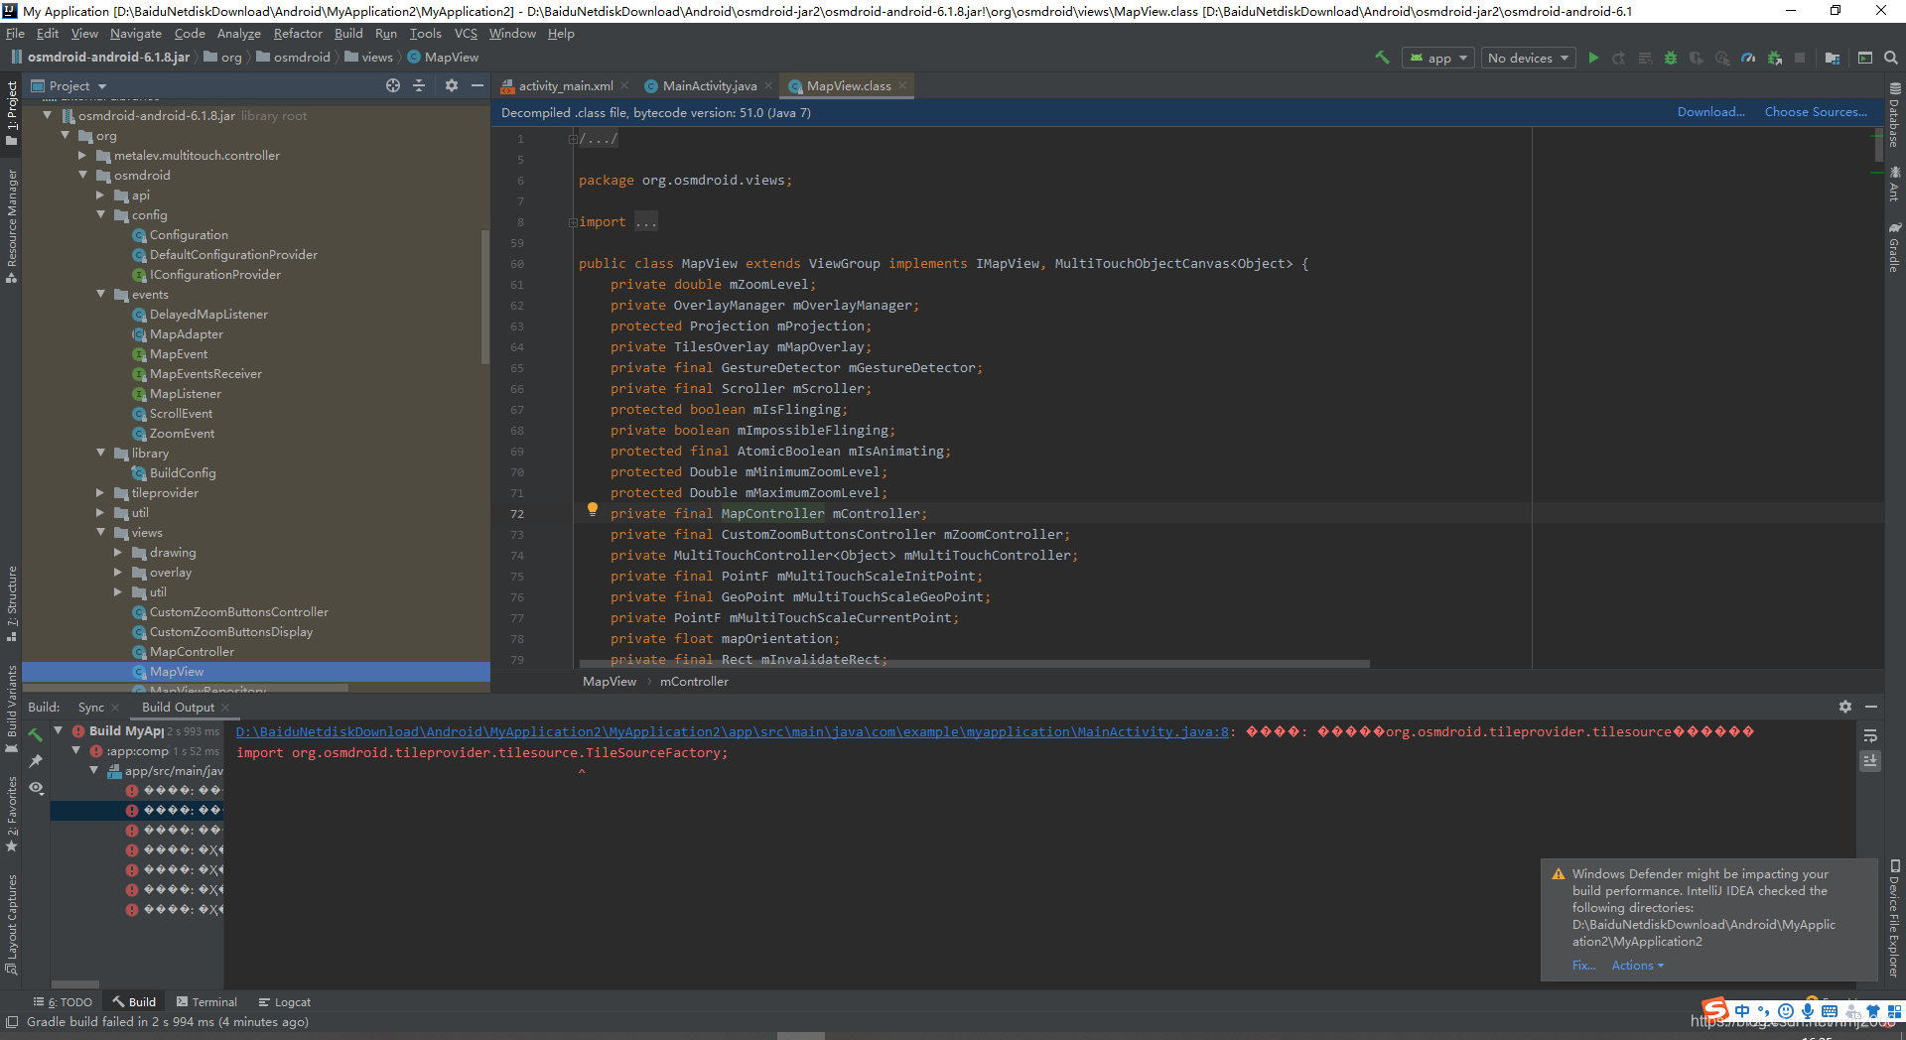The image size is (1906, 1040).
Task: Collapse the Build MyApp error tree node
Action: [58, 730]
